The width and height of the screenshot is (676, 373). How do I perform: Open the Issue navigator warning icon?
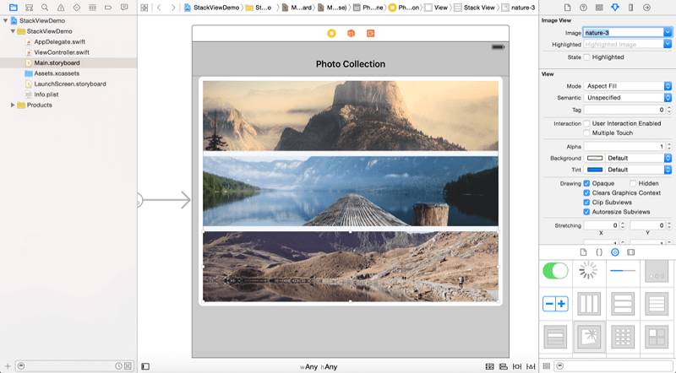click(61, 8)
